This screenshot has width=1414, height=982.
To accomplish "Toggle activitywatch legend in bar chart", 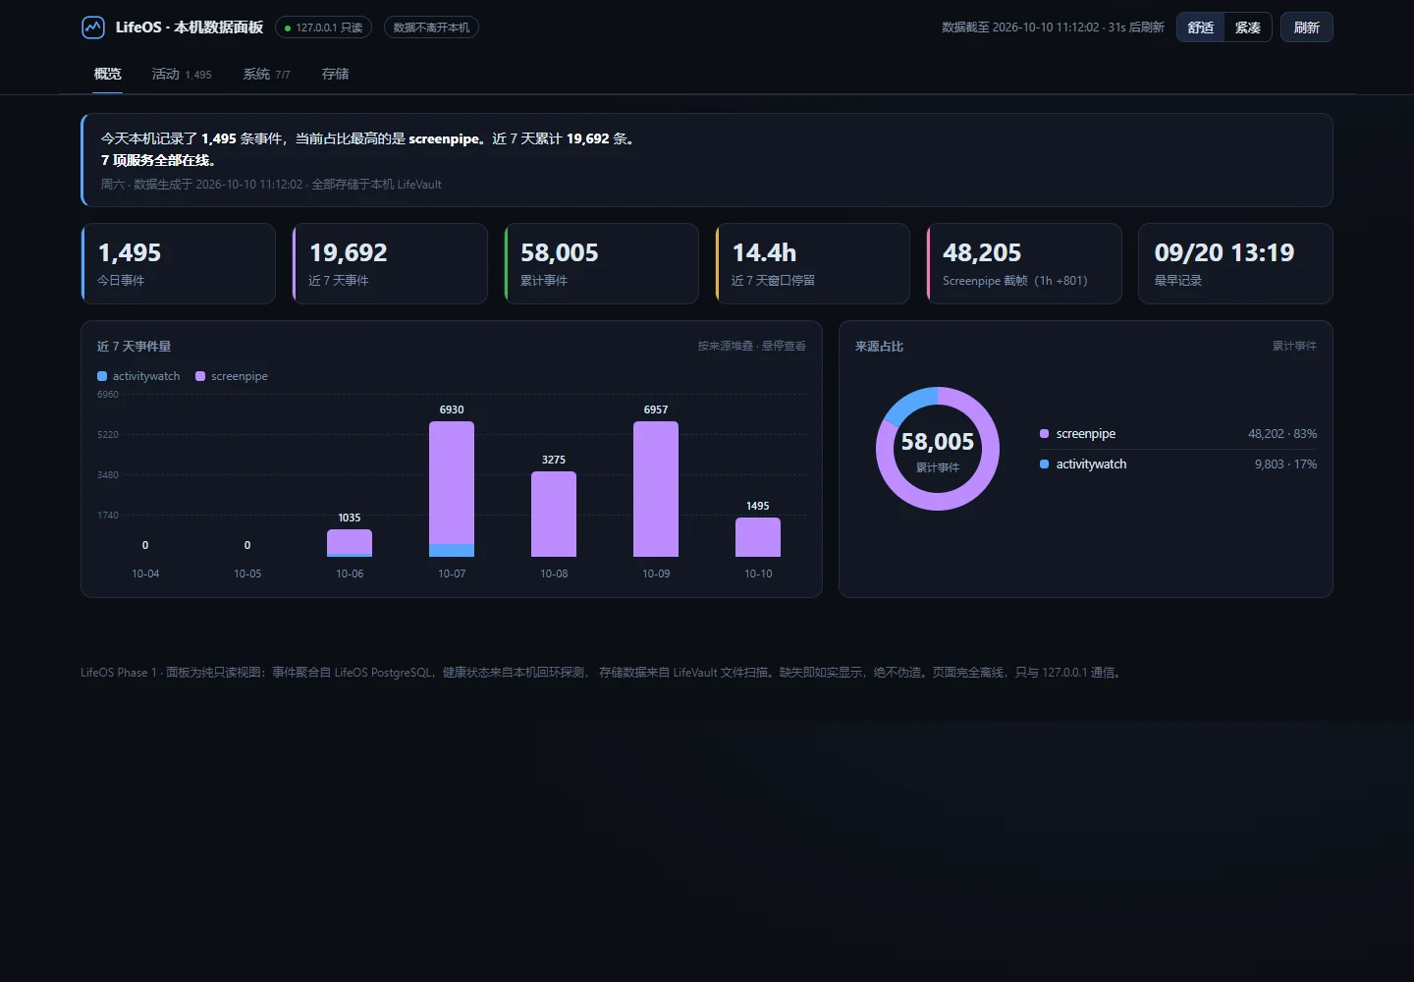I will pyautogui.click(x=138, y=376).
